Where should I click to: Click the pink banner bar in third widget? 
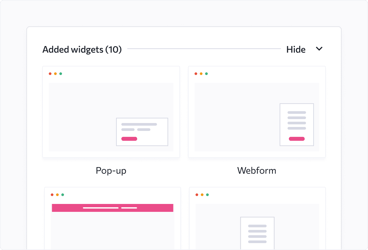[x=113, y=208]
